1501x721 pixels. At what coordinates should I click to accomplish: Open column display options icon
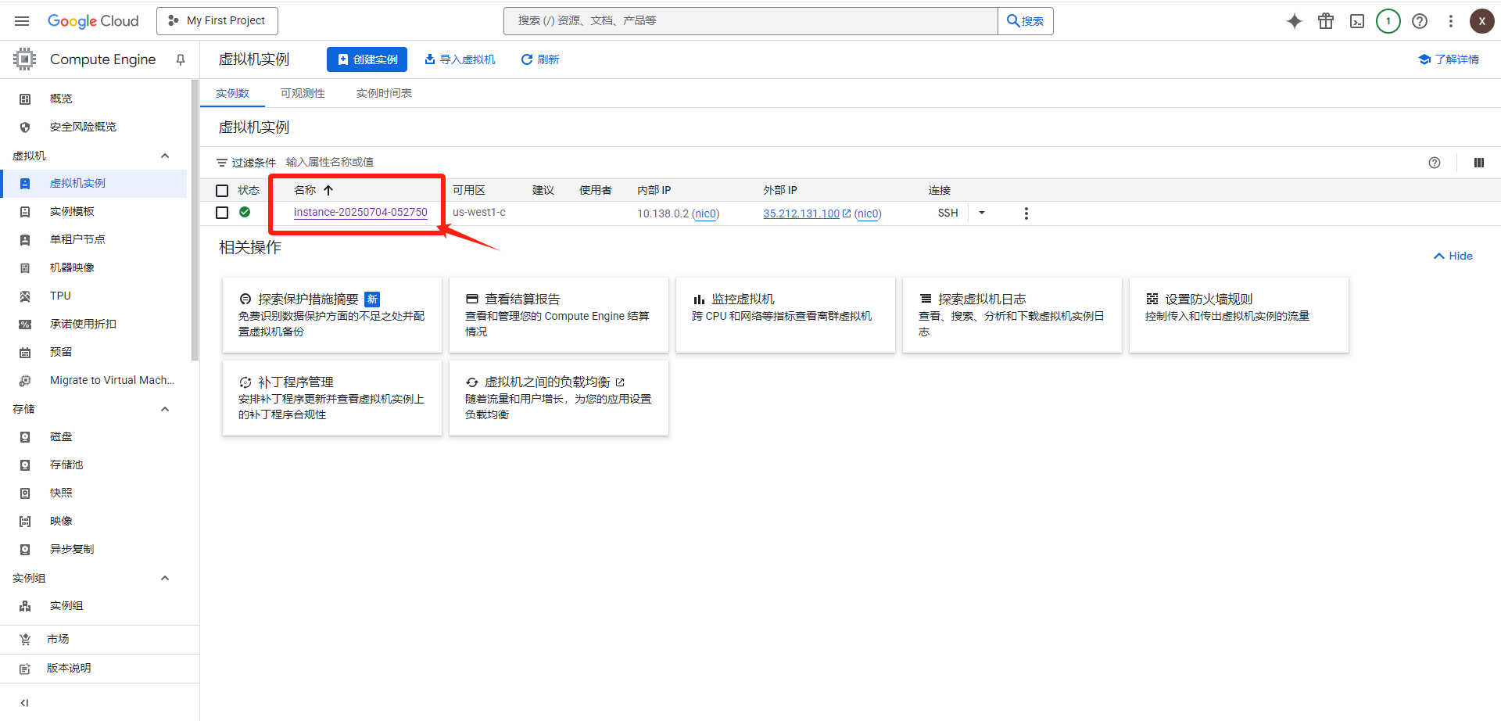(1479, 163)
